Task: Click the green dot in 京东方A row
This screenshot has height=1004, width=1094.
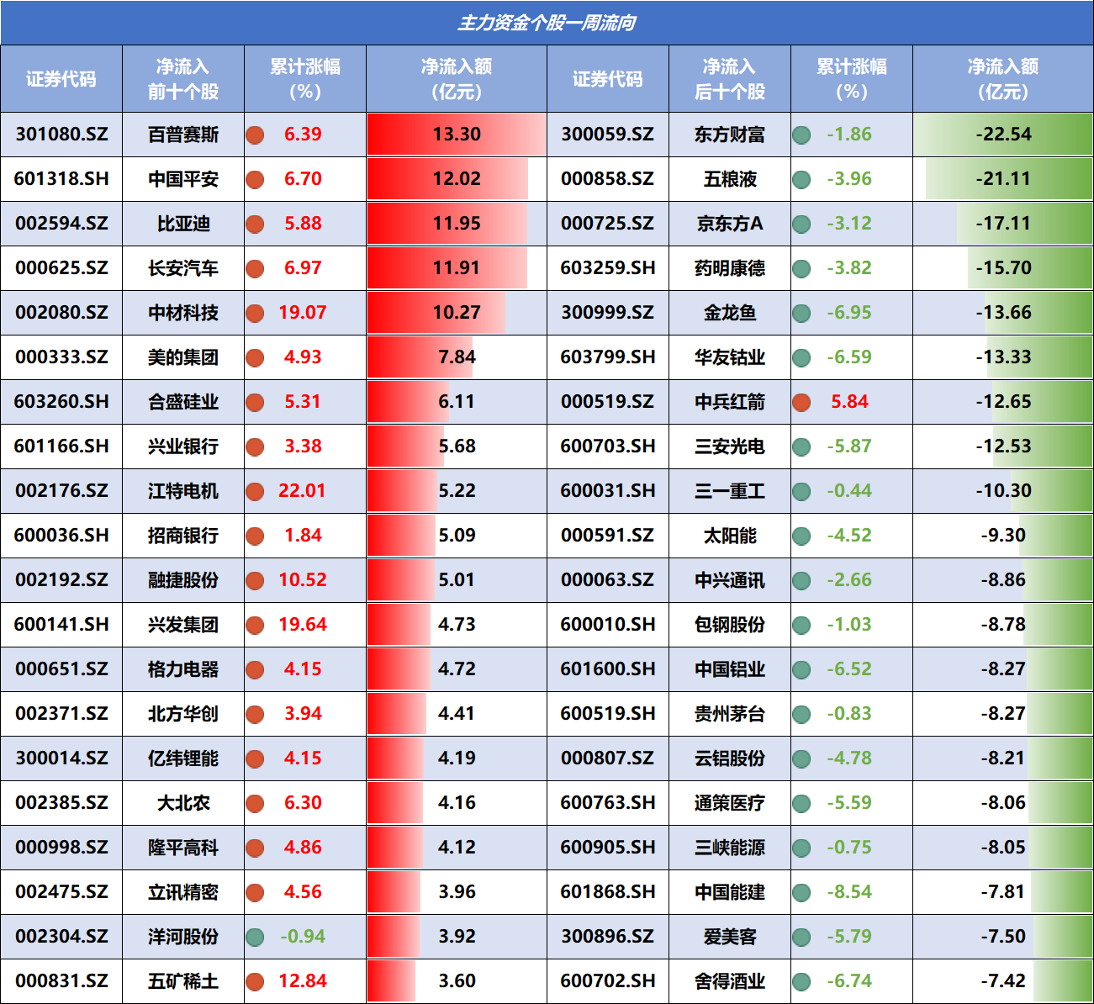Action: (x=801, y=224)
